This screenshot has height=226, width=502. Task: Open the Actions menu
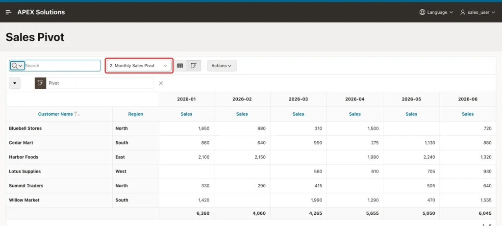tap(222, 66)
